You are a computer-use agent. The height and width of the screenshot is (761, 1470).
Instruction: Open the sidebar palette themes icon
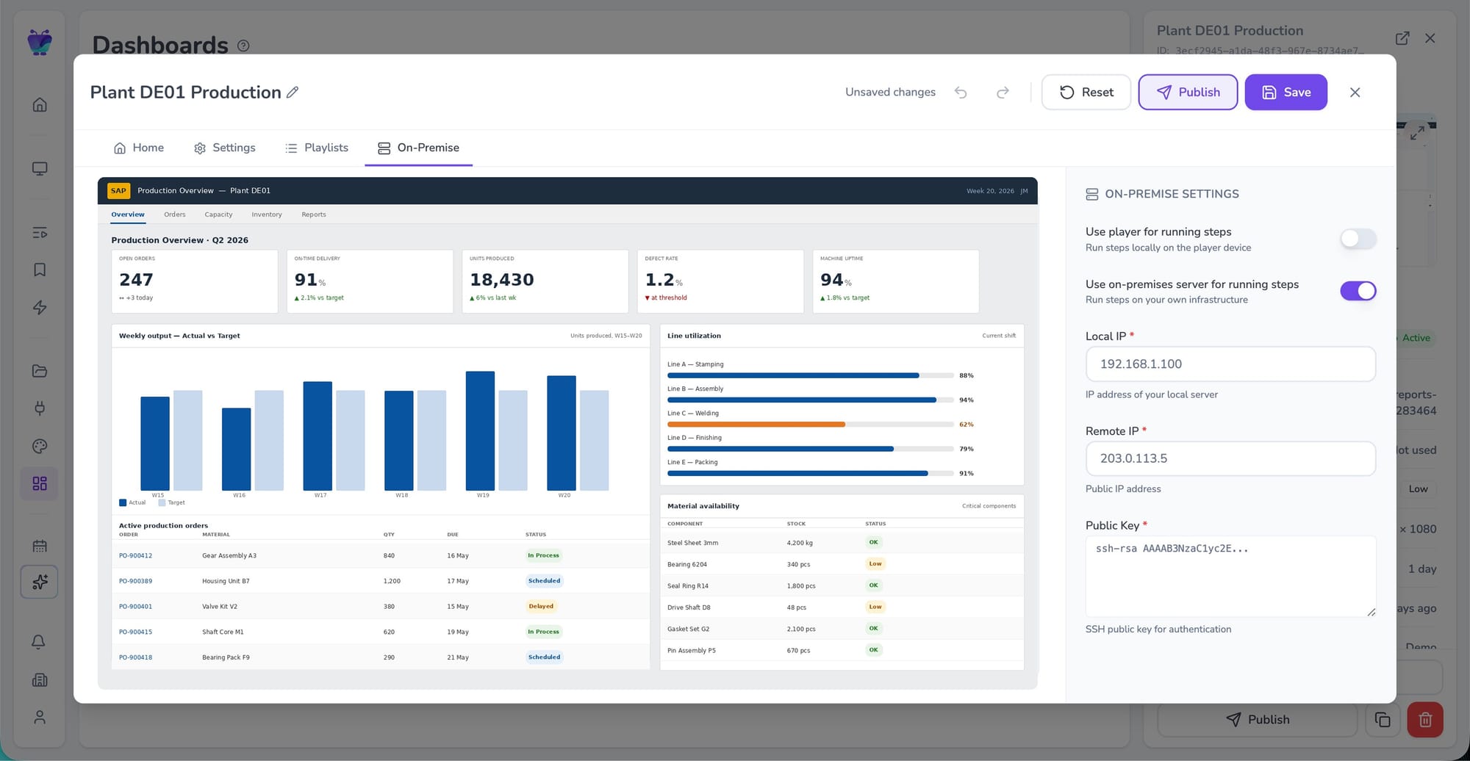[x=40, y=446]
